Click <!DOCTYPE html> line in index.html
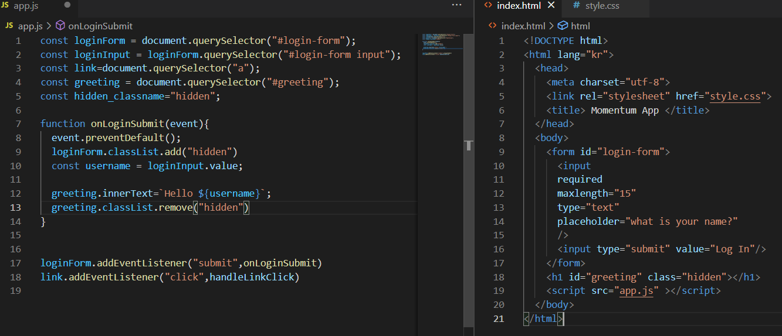This screenshot has height=336, width=782. click(x=566, y=41)
